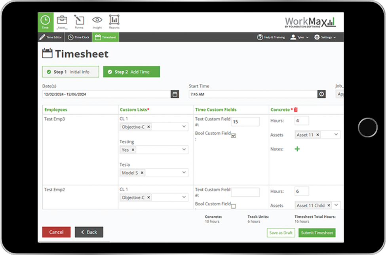Remove the Yes tag under Testing
Screen dimensions: 386x255
coord(133,150)
